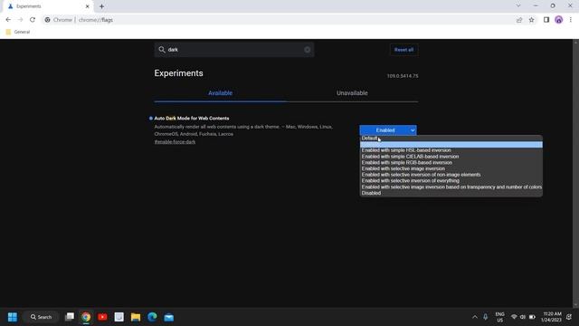Click the share page icon
This screenshot has height=326, width=579.
519,20
